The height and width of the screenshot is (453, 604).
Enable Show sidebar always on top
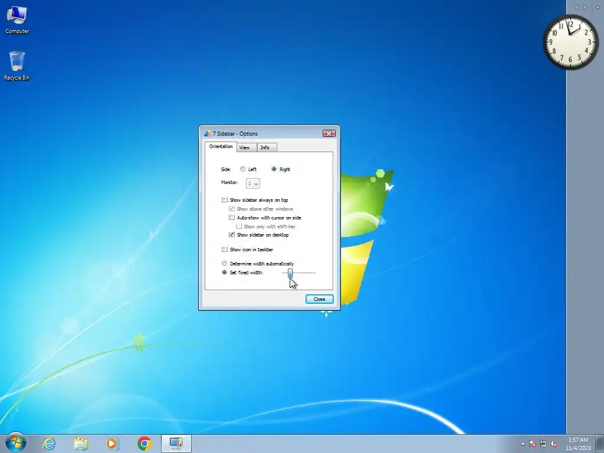click(225, 199)
